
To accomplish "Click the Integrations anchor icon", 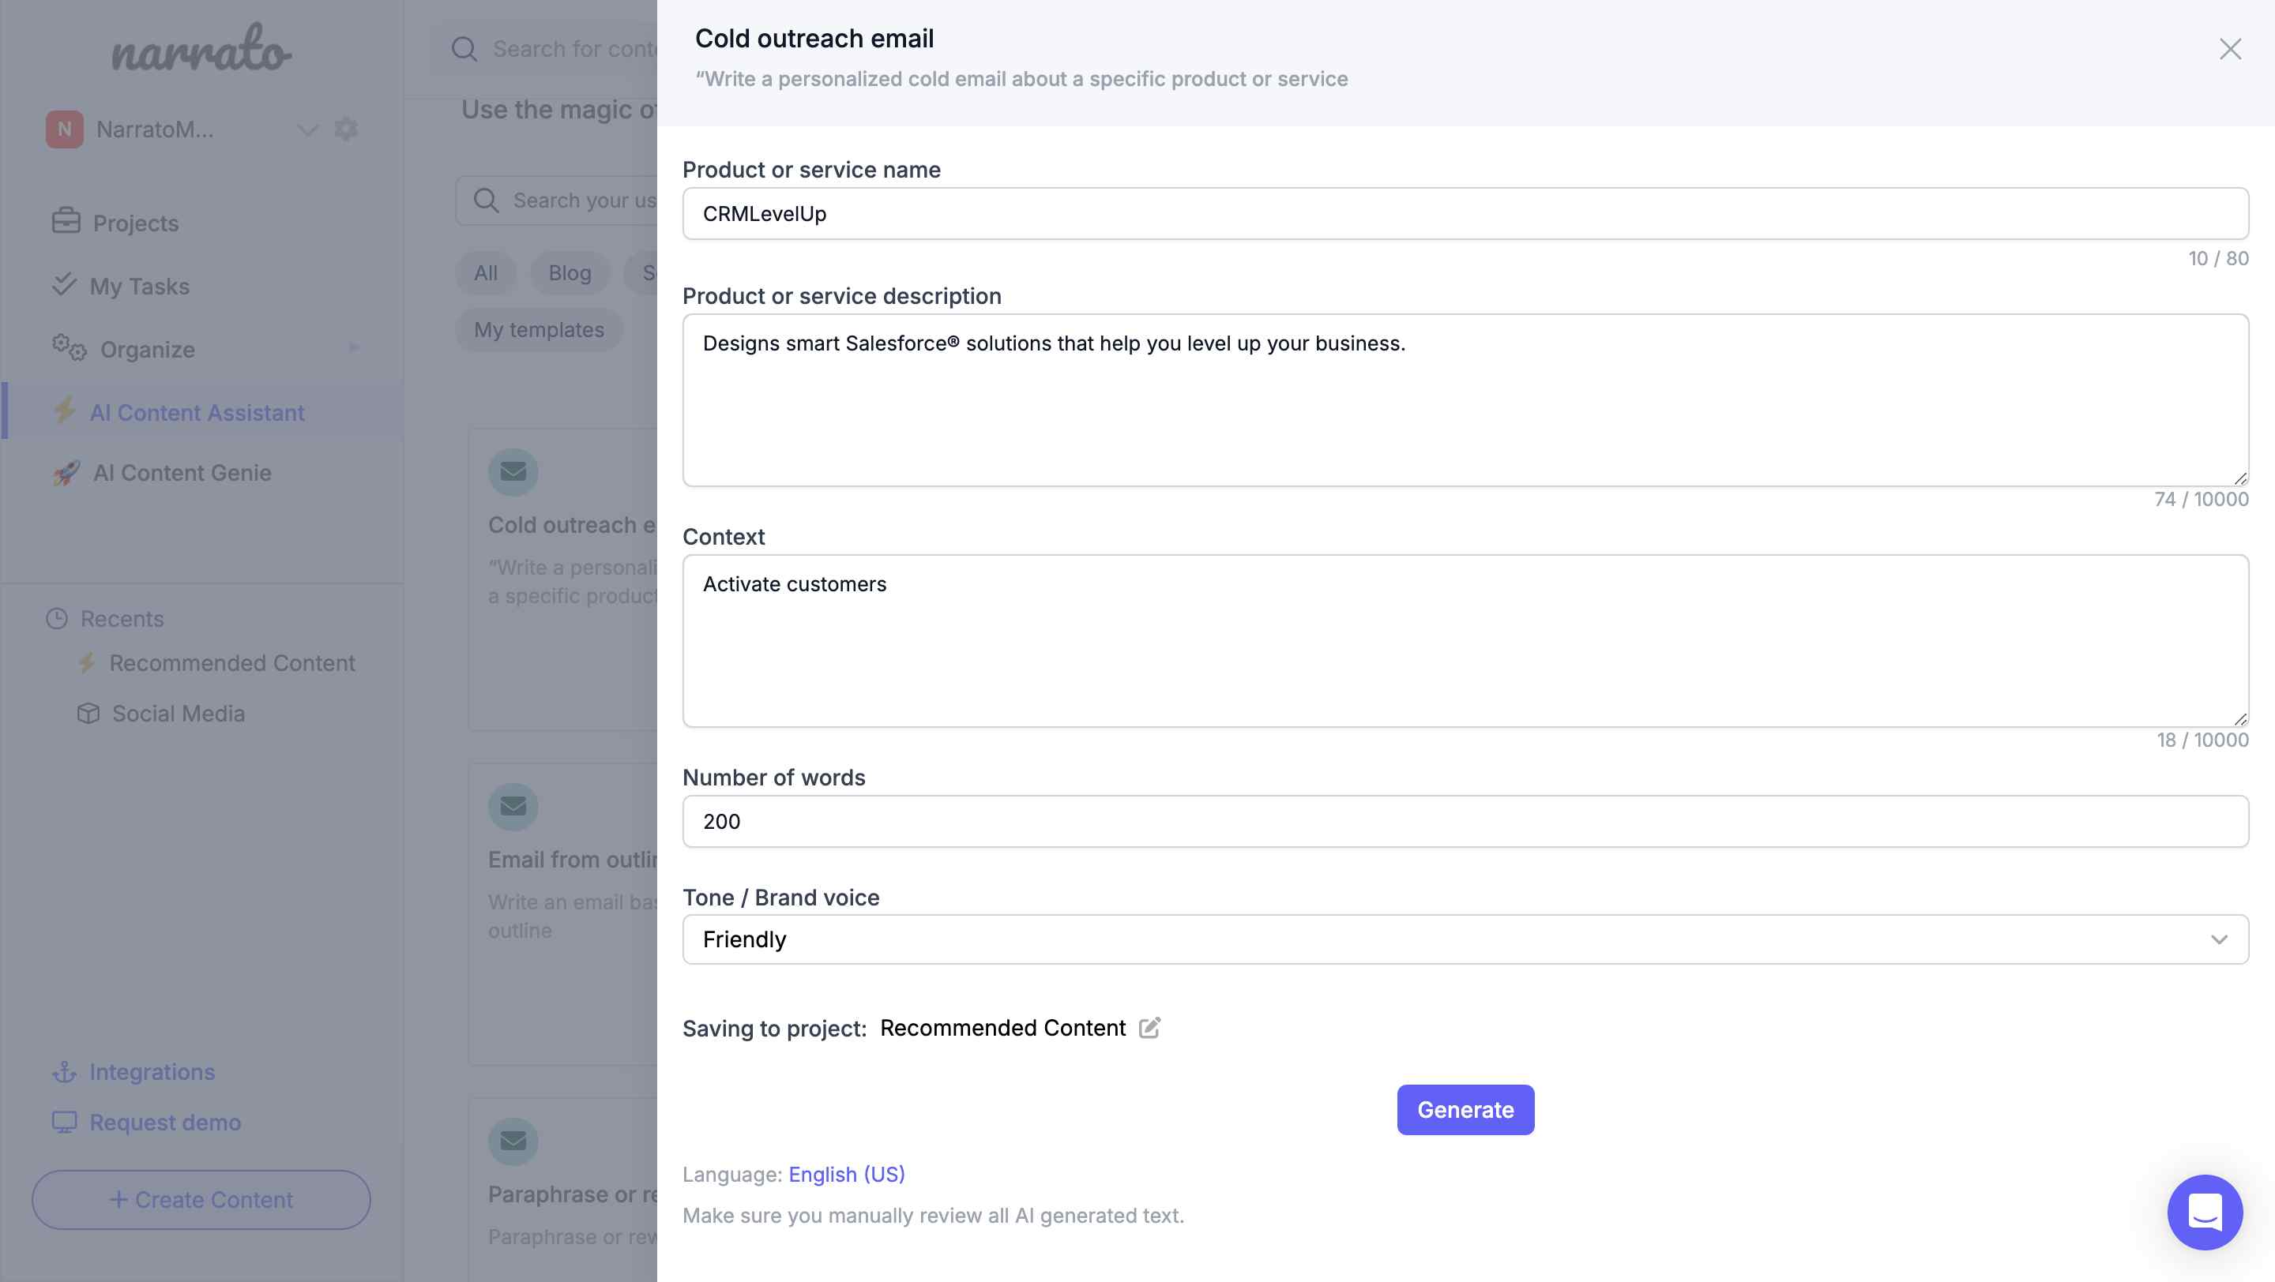I will click(x=65, y=1072).
